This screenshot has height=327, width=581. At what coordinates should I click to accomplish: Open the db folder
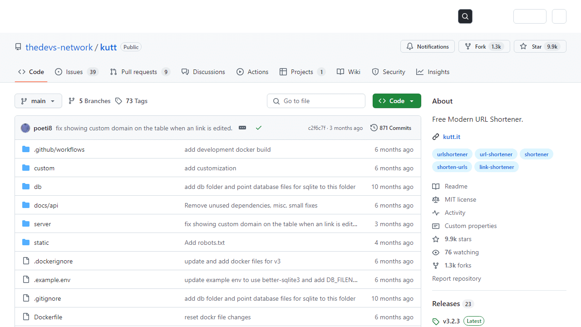(x=38, y=187)
